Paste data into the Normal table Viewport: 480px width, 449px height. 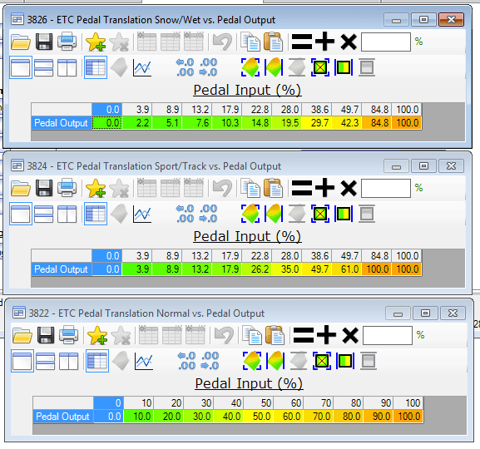275,335
